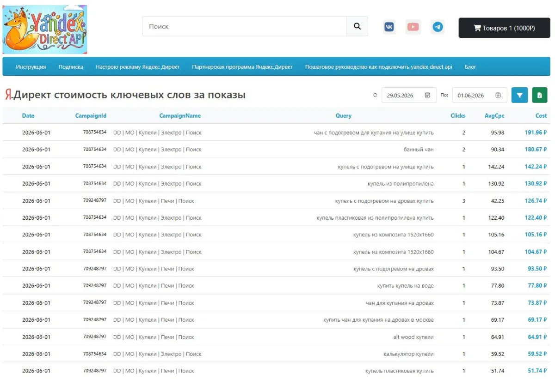Screen dimensions: 555x379
Task: Open Пошаговое руководство как подключить yandex direct api
Action: click(x=378, y=67)
